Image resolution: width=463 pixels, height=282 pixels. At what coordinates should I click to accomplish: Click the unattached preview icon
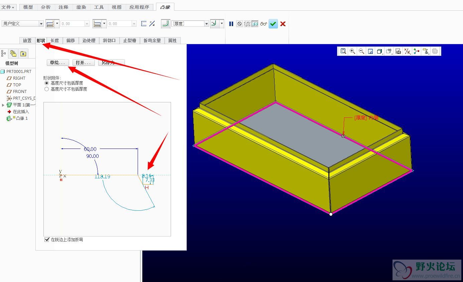pyautogui.click(x=247, y=24)
